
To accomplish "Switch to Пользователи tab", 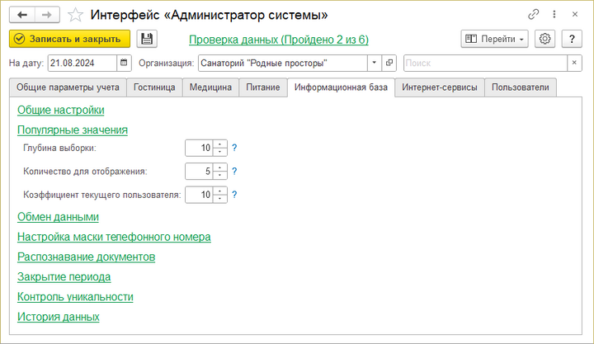I will pos(520,87).
